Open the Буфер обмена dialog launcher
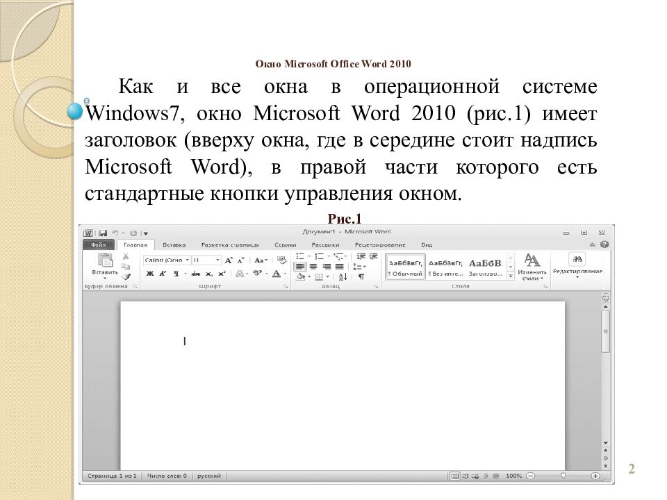This screenshot has height=500, width=667. click(135, 287)
